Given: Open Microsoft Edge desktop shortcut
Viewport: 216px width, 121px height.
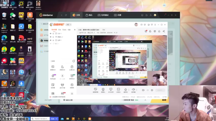Looking at the screenshot, I should [x=4, y=40].
